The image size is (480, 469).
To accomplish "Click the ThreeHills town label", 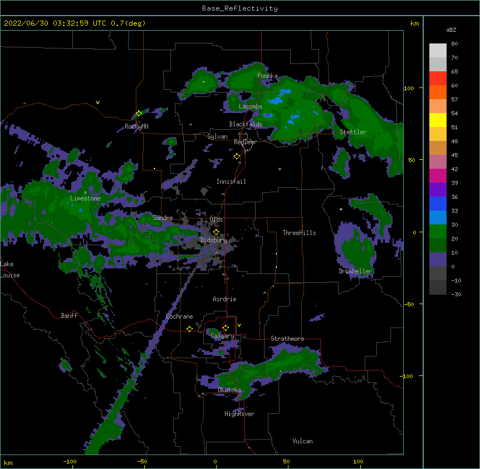I will coord(299,233).
